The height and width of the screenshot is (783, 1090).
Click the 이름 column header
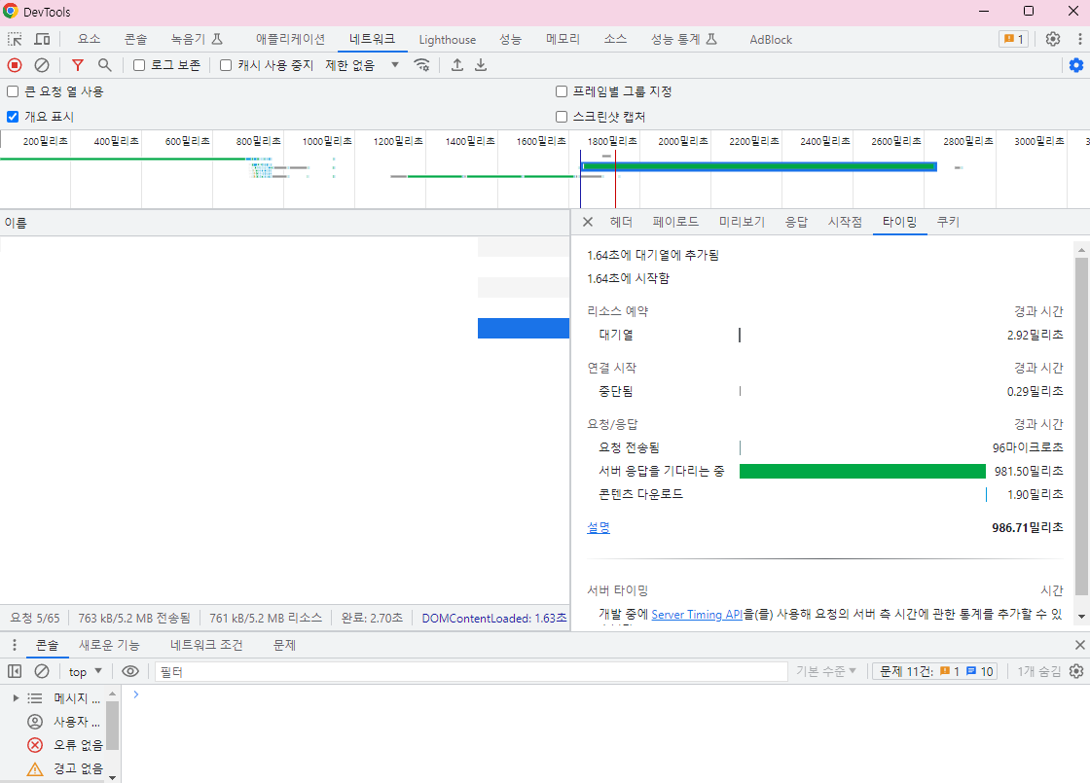pyautogui.click(x=284, y=223)
